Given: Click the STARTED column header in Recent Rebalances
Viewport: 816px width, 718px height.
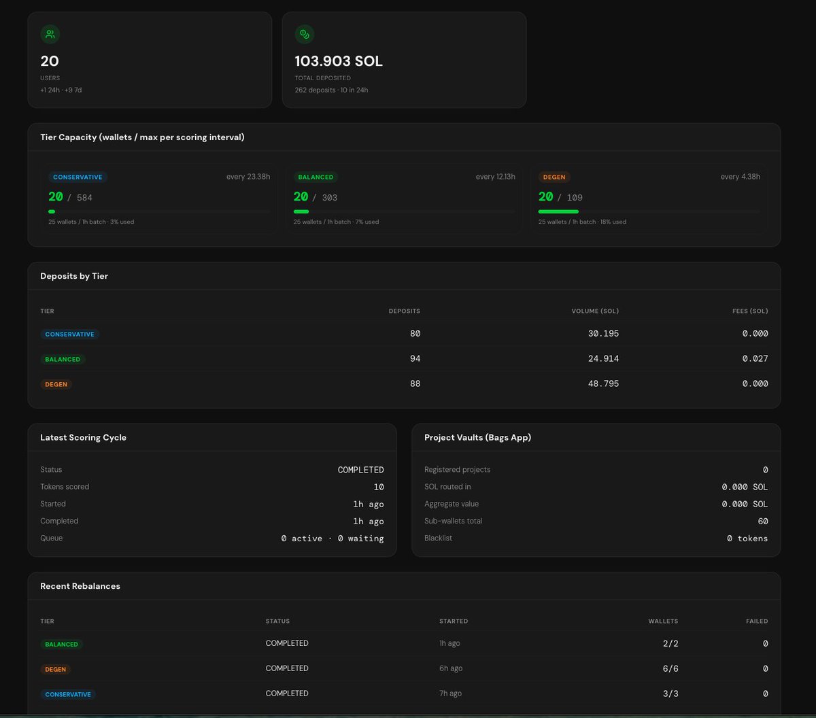Looking at the screenshot, I should click(x=454, y=621).
